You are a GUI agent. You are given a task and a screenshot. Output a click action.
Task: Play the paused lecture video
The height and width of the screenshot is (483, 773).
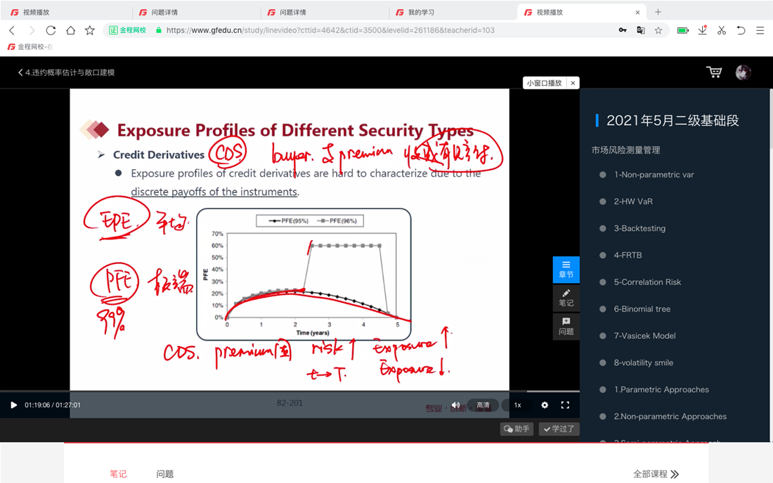(x=14, y=405)
